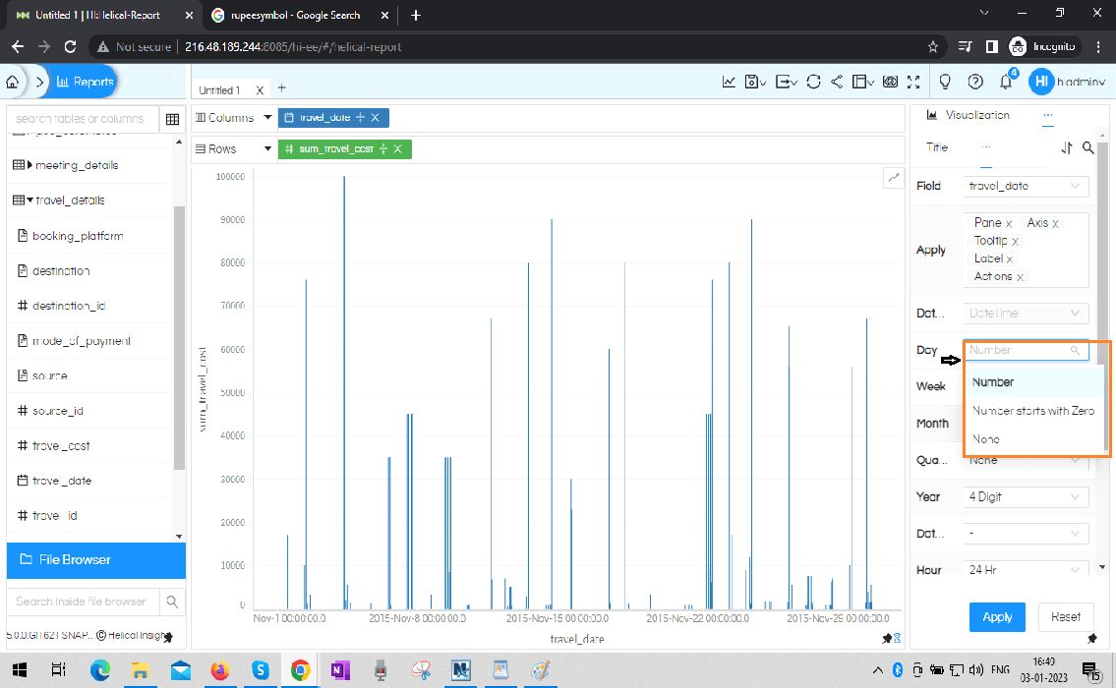
Task: Open the three-dots tab beside Visualization
Action: pos(1048,115)
